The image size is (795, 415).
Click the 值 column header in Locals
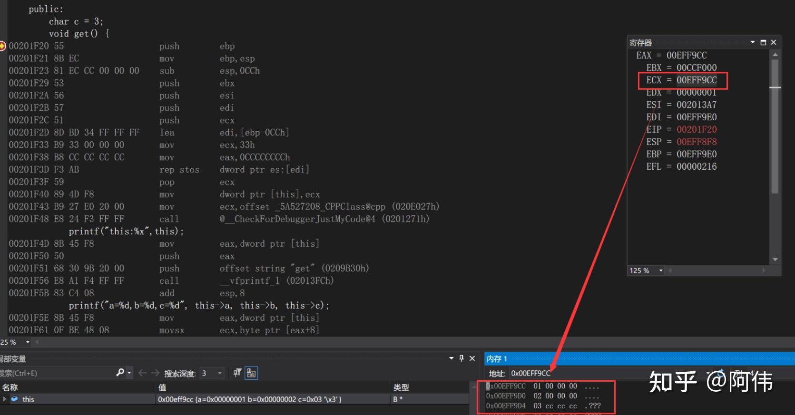pyautogui.click(x=162, y=387)
